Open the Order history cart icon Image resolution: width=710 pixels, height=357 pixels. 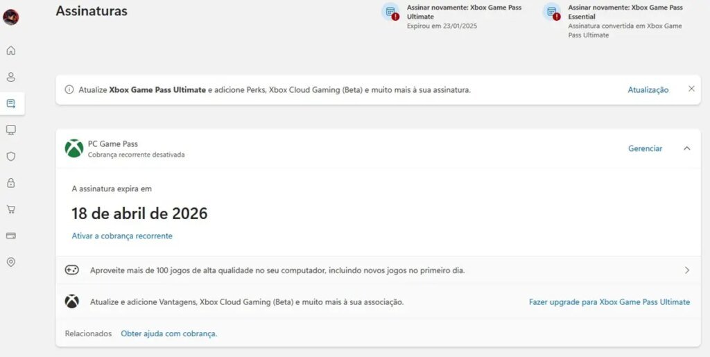(x=11, y=209)
